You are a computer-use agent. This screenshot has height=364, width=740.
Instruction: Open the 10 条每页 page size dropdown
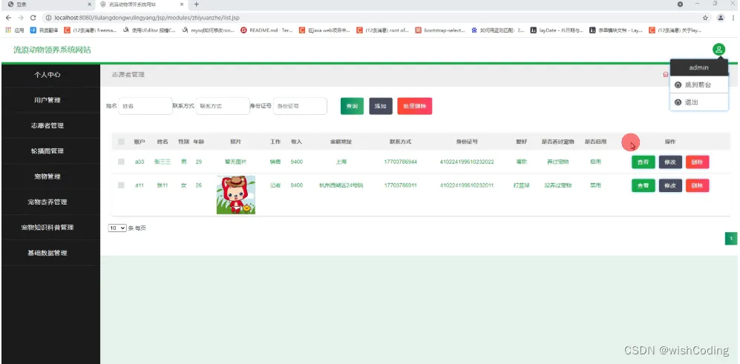point(117,228)
